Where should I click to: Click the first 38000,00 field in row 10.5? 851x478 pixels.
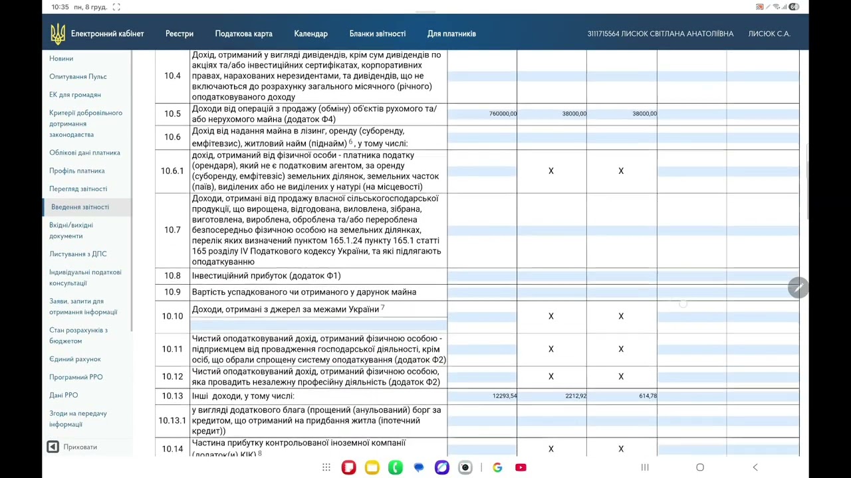pos(552,114)
